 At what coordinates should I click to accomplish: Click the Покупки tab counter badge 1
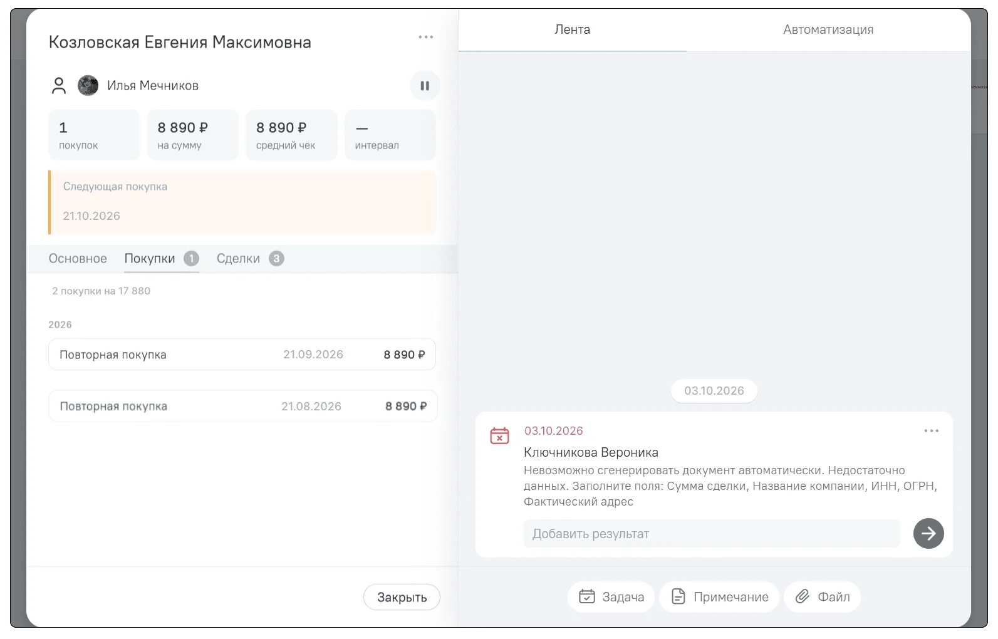click(191, 259)
